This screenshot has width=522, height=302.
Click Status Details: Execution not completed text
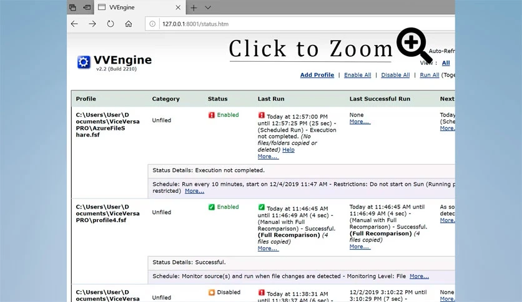click(209, 170)
